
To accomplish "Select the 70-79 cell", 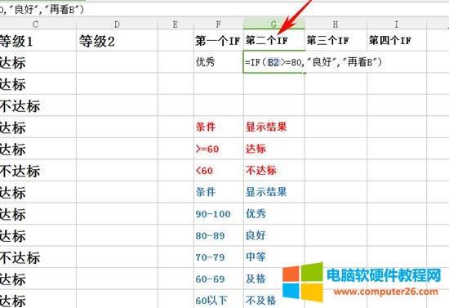I will (x=219, y=257).
